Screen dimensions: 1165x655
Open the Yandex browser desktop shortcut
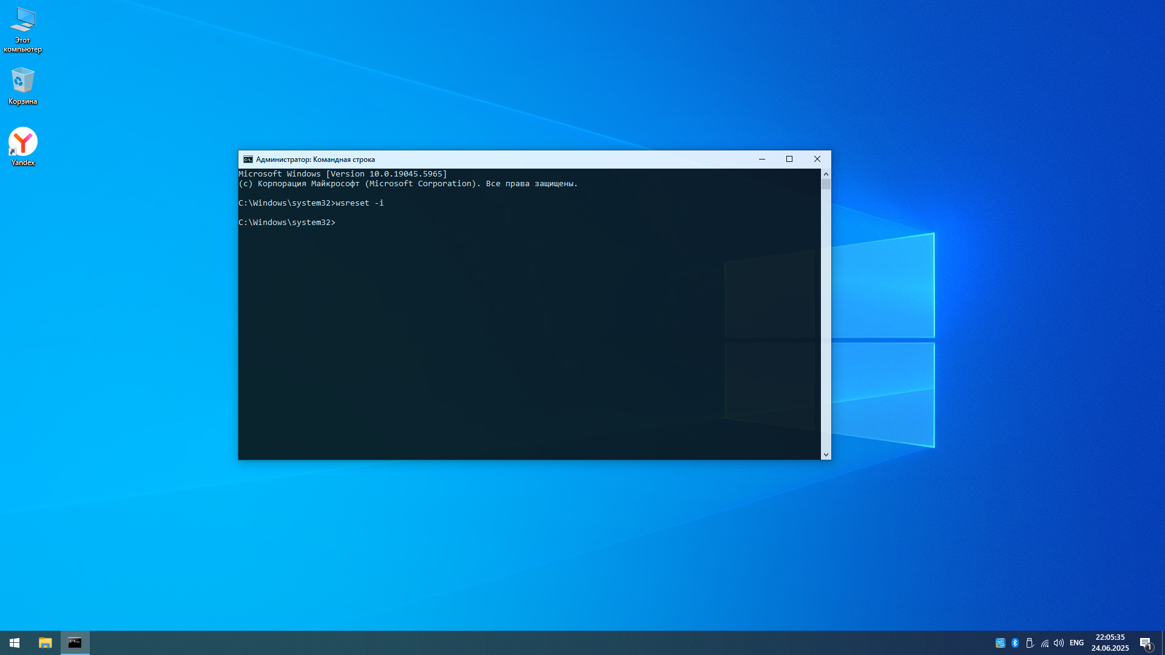click(23, 143)
